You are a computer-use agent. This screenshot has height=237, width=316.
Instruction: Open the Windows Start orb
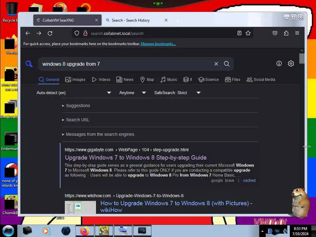(x=8, y=231)
